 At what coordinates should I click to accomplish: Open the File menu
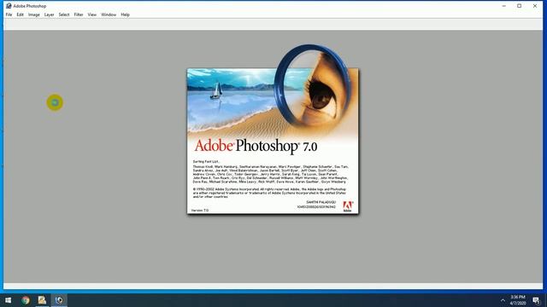pyautogui.click(x=9, y=14)
